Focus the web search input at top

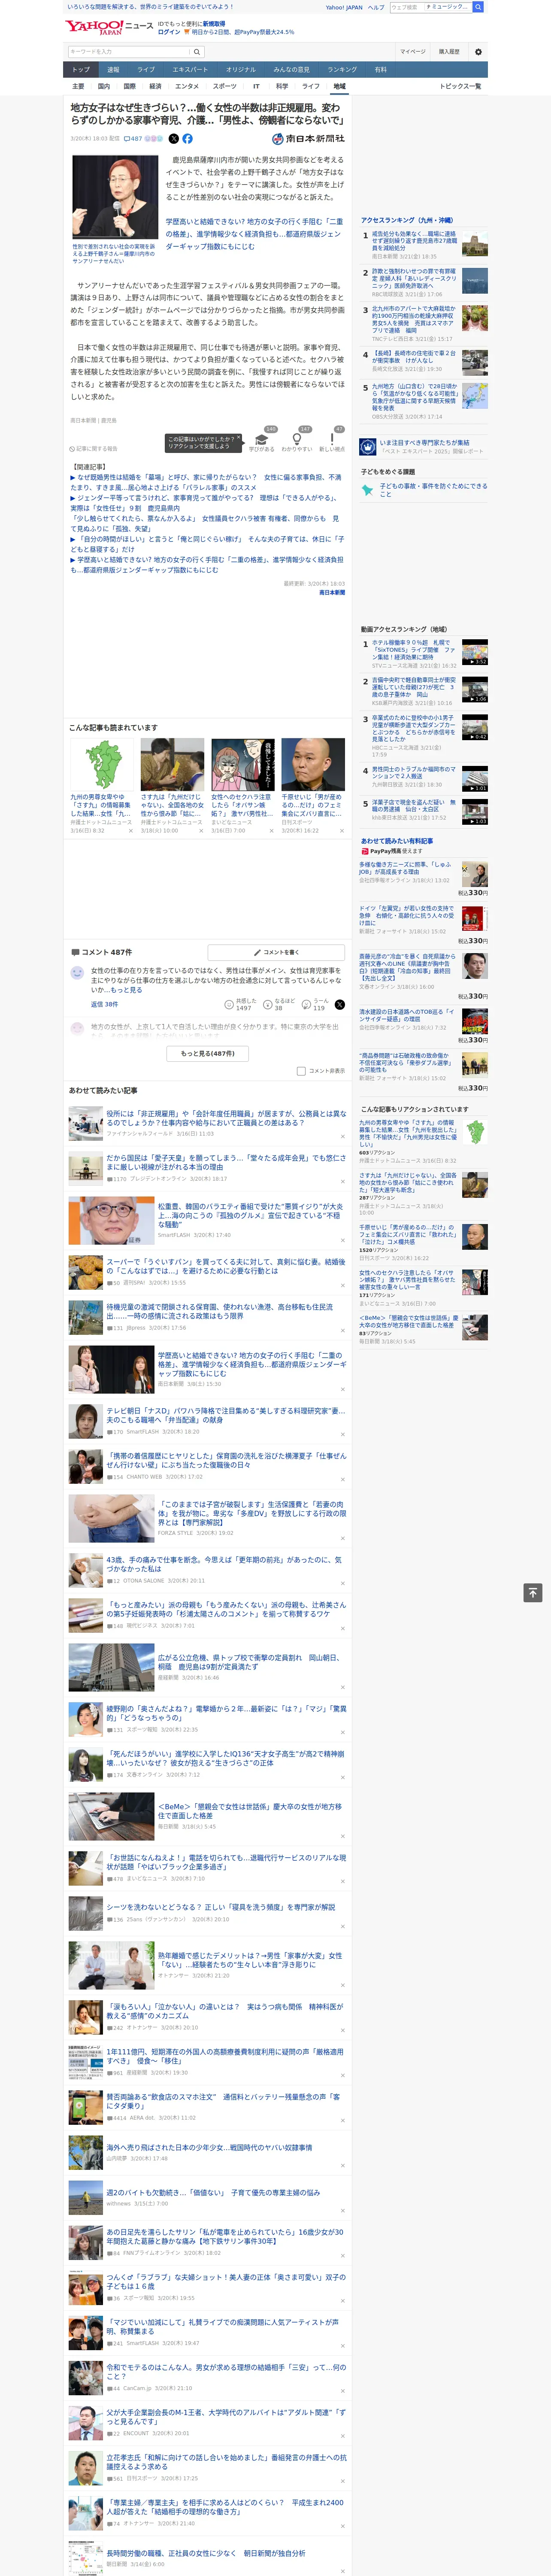(x=406, y=7)
